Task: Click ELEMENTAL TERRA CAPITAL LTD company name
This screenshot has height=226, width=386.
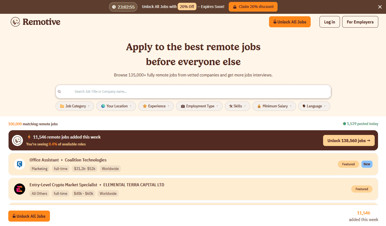Action: [134, 185]
